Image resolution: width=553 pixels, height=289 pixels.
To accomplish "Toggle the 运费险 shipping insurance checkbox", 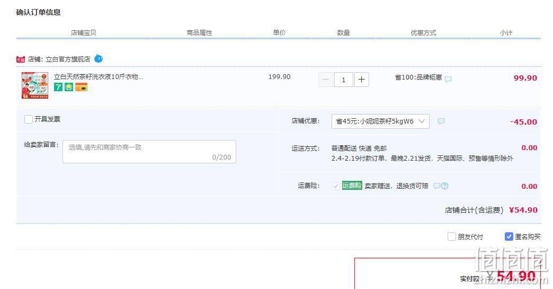I will (x=336, y=186).
